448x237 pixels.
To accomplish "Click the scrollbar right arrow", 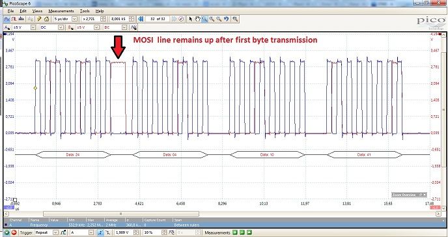I will tap(439, 214).
